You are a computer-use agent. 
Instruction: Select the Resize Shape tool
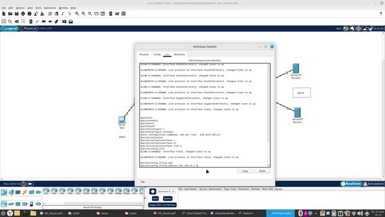pyautogui.click(x=23, y=22)
